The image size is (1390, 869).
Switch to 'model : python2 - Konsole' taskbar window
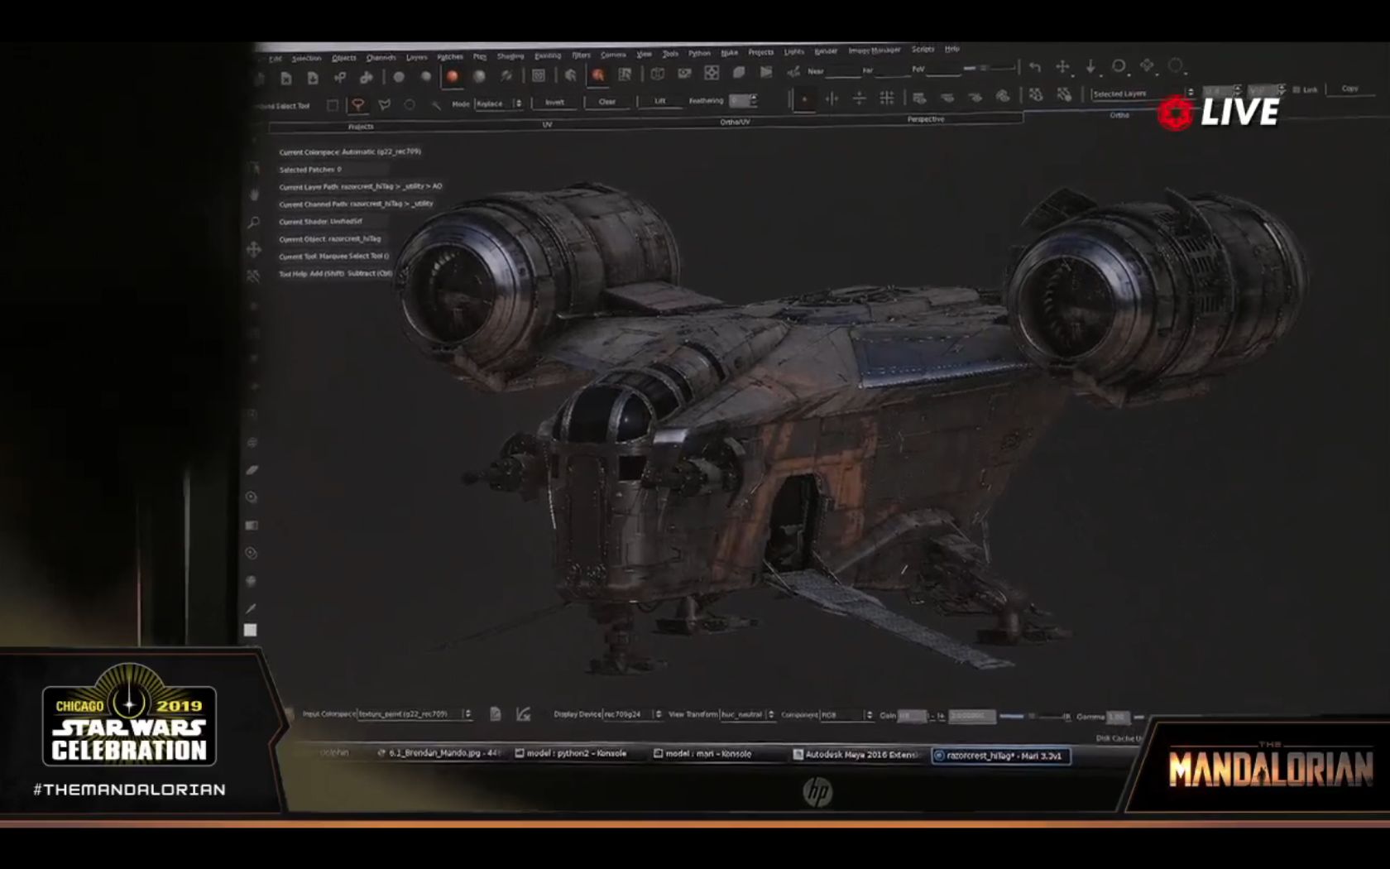[571, 753]
